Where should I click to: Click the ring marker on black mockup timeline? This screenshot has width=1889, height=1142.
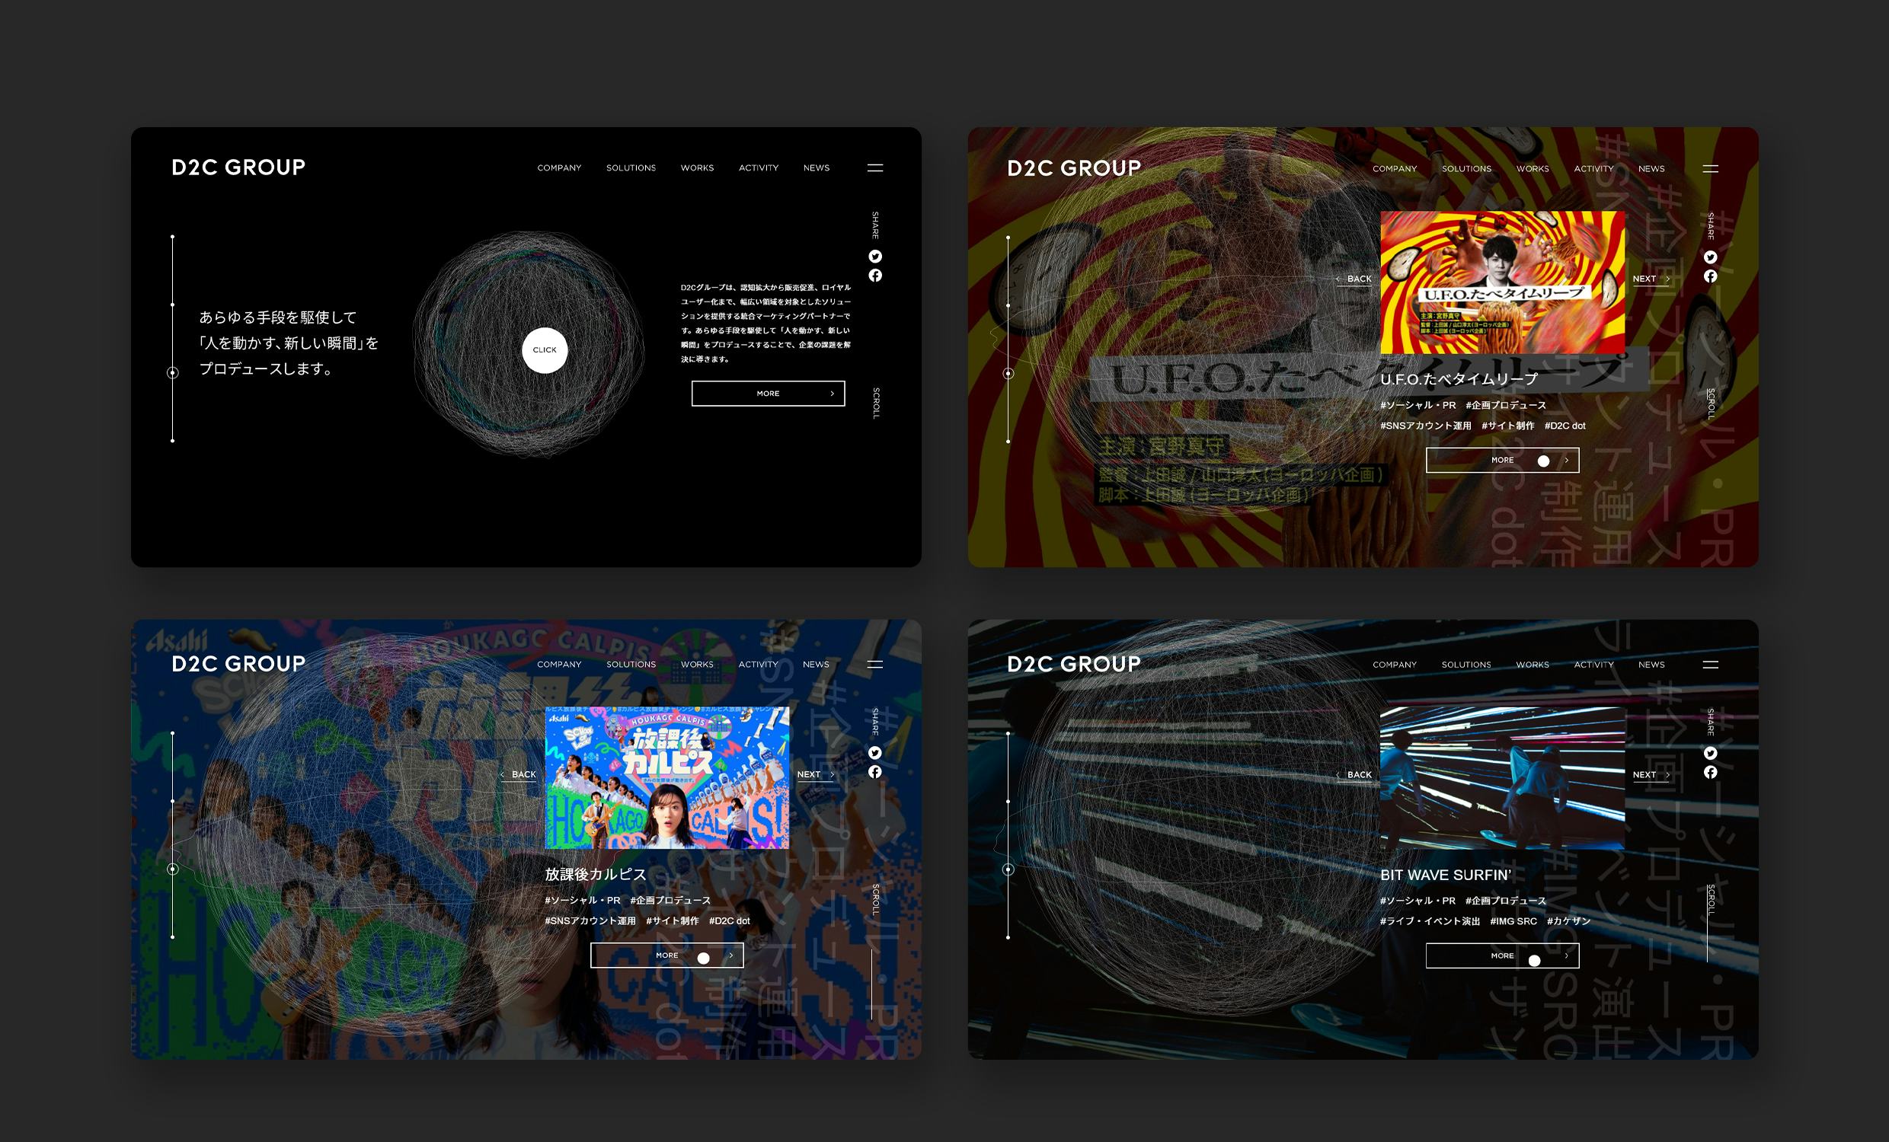point(172,372)
